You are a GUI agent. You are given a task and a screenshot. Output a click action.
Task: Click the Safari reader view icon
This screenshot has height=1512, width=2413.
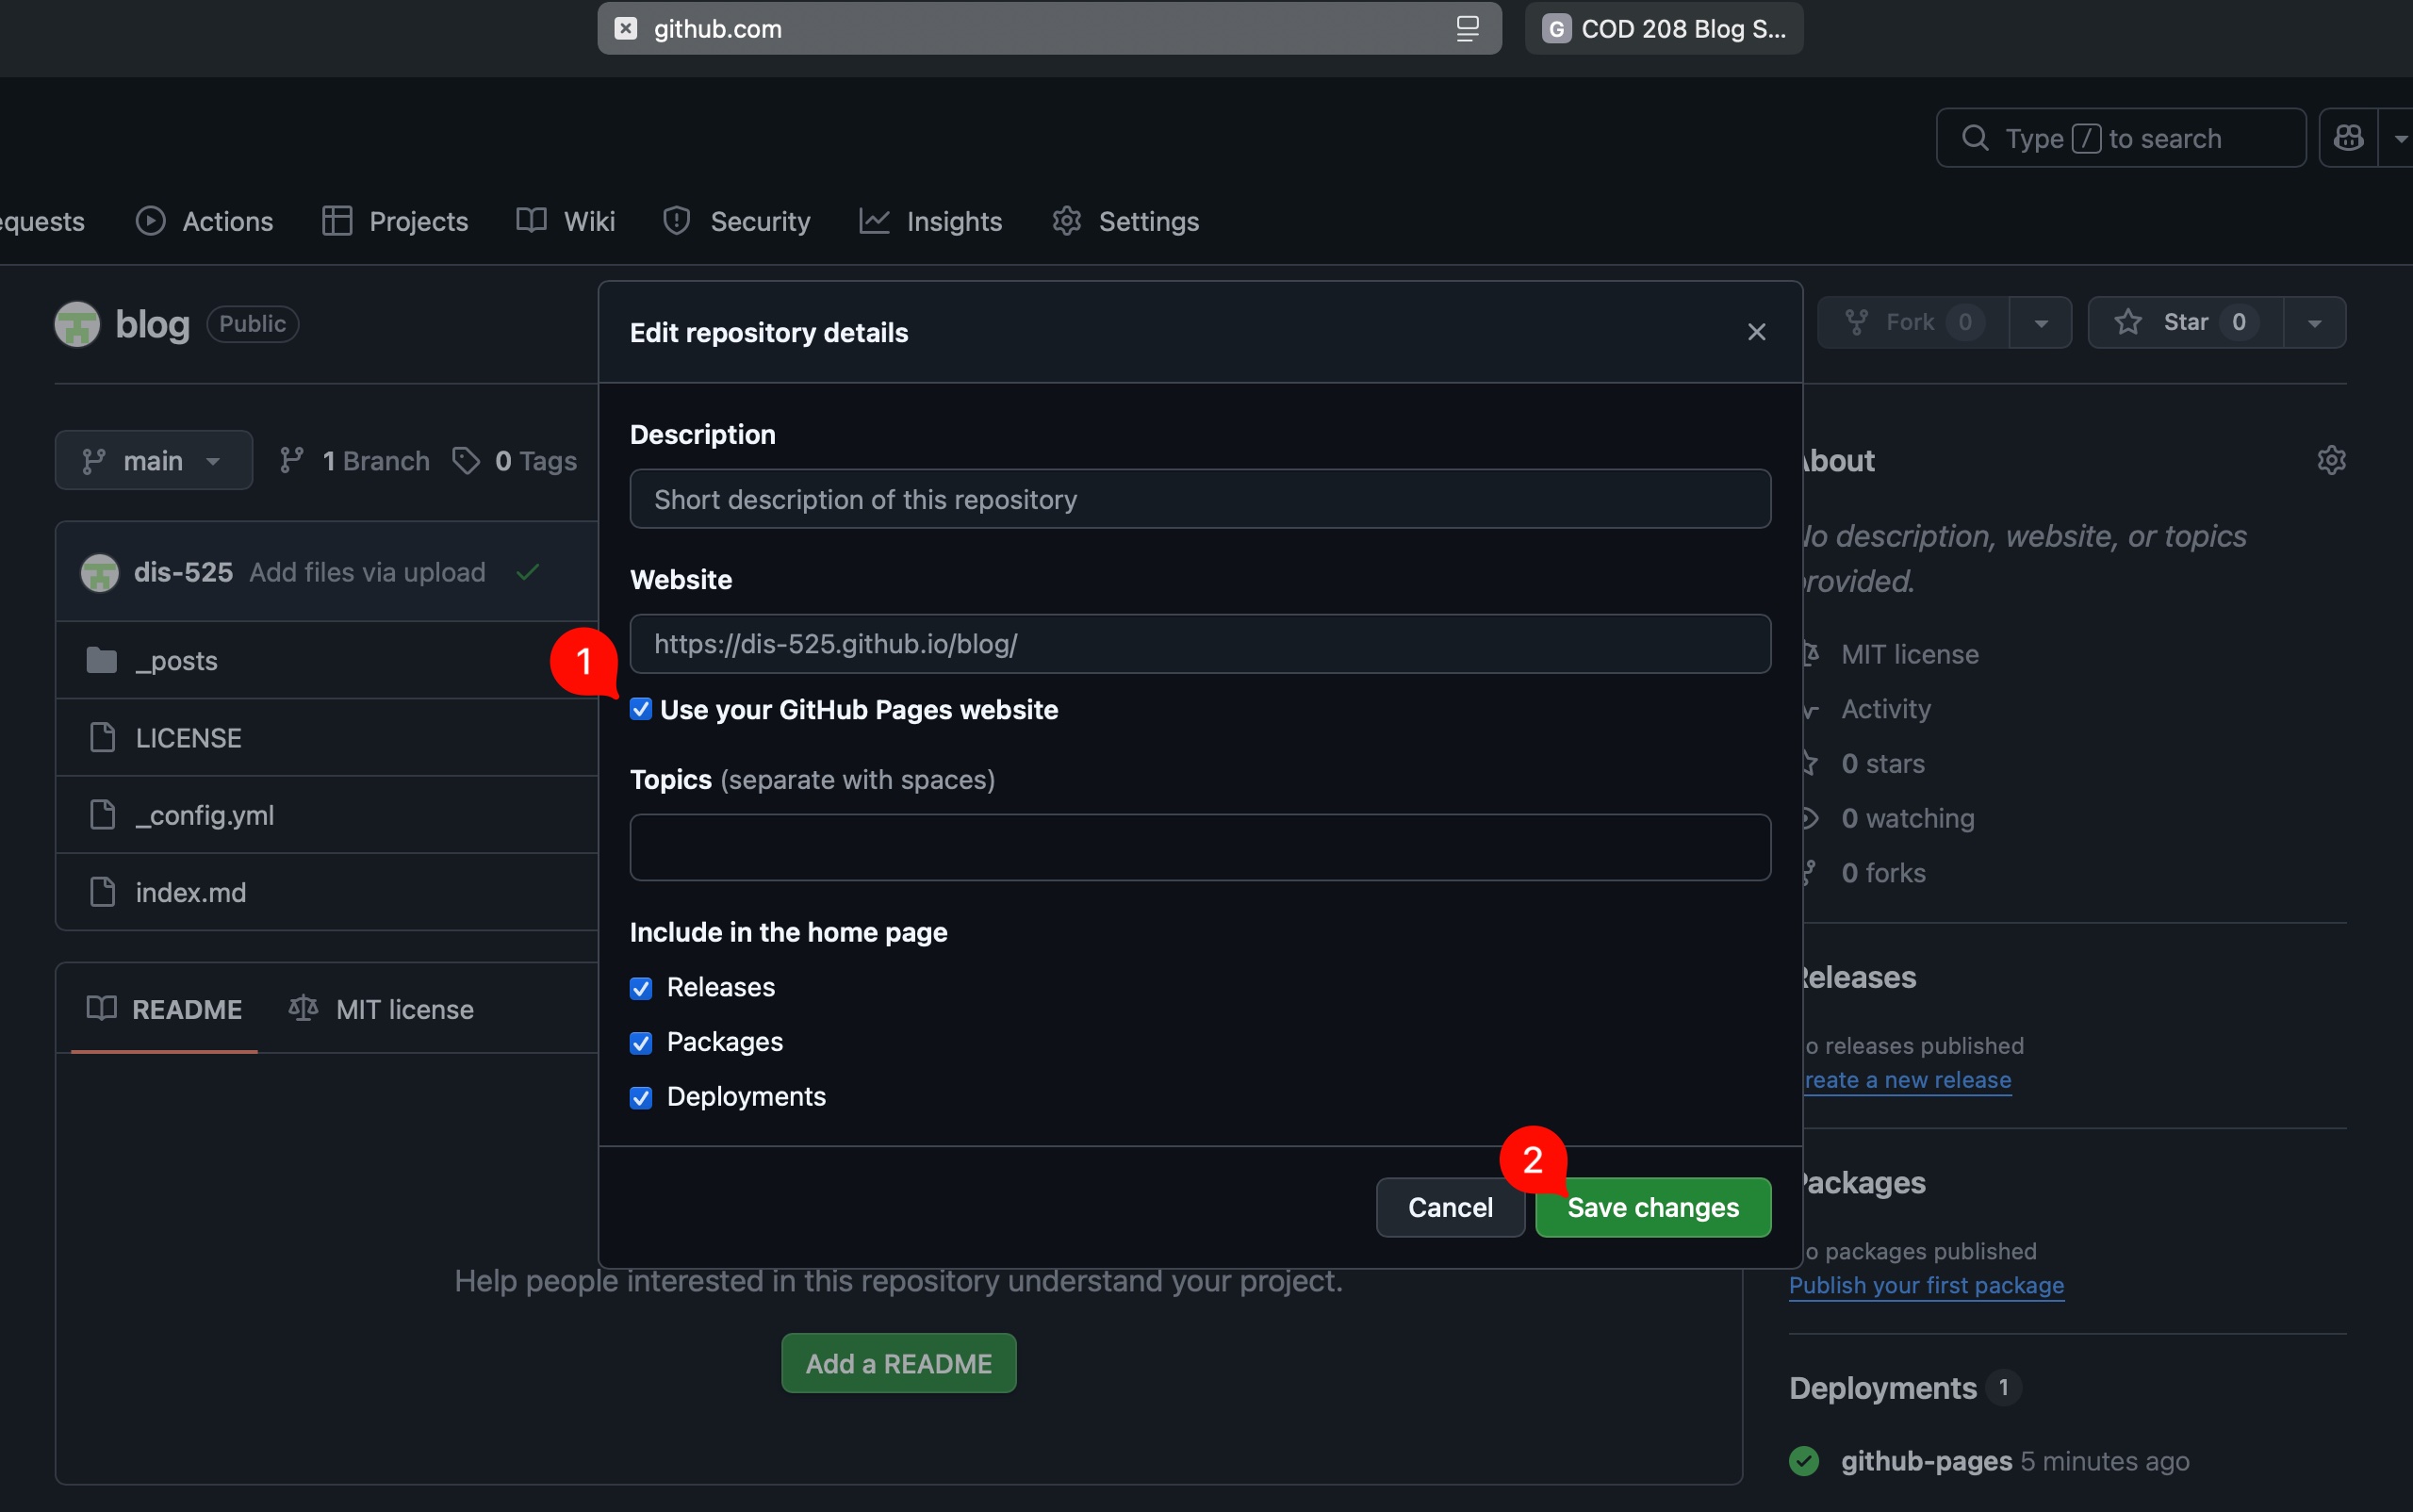coord(1467,28)
